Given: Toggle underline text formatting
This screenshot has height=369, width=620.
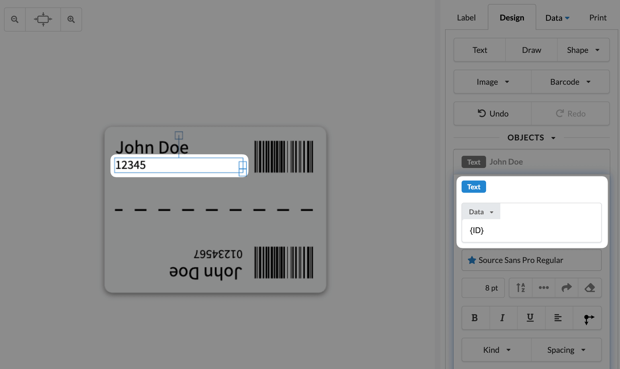Looking at the screenshot, I should coord(530,318).
